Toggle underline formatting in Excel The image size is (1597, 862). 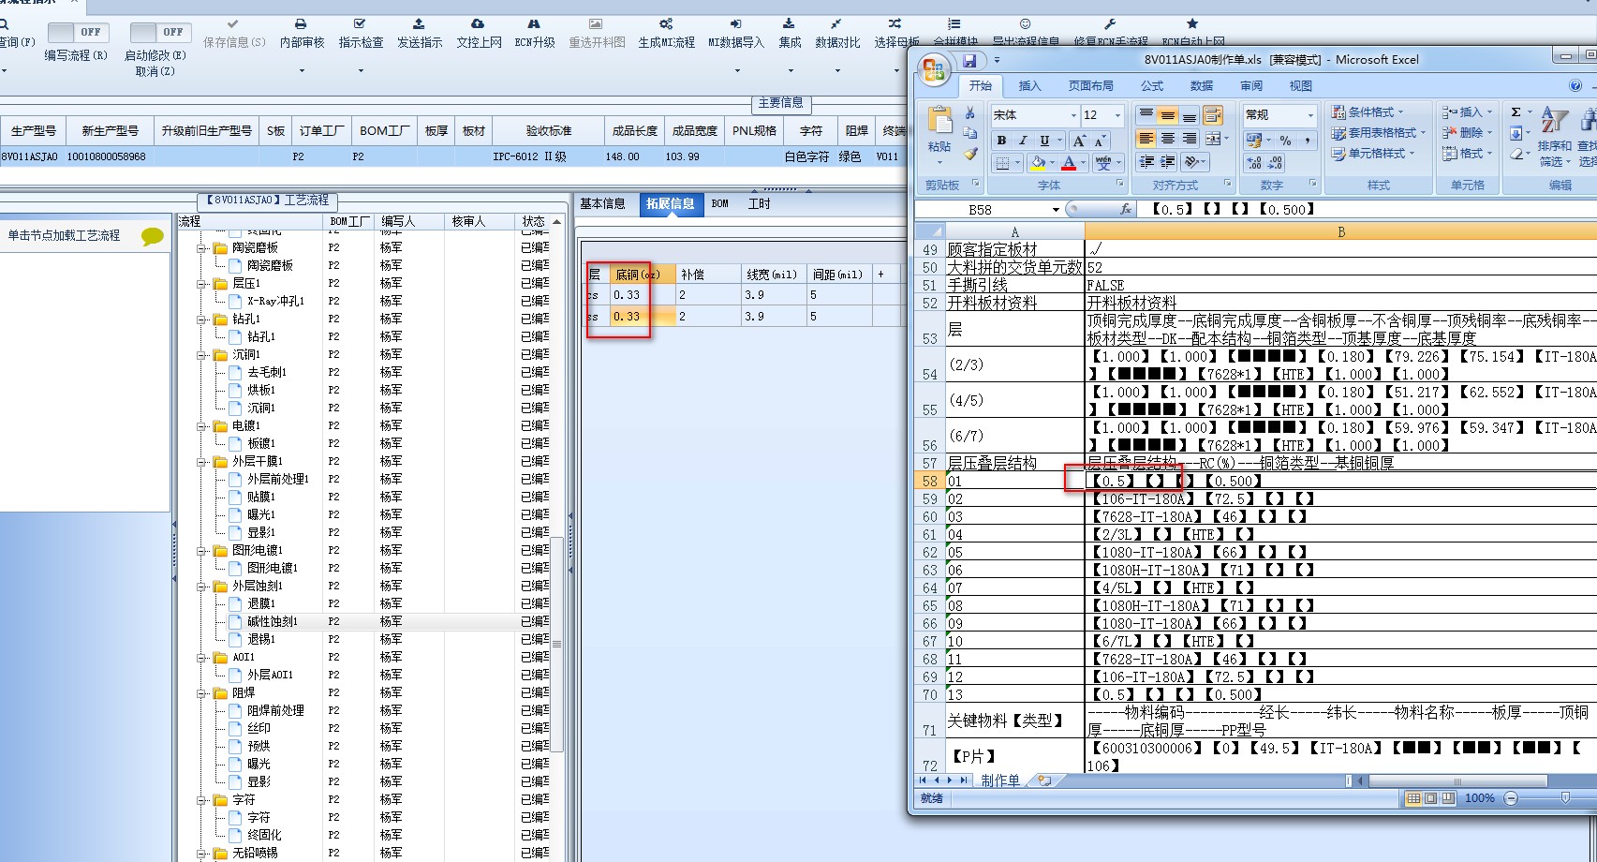click(1044, 141)
